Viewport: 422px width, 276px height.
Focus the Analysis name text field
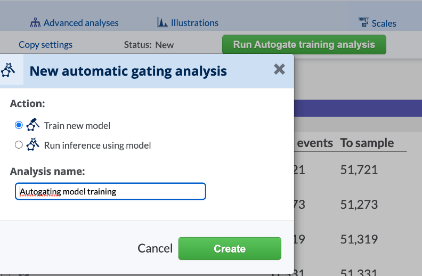(110, 191)
